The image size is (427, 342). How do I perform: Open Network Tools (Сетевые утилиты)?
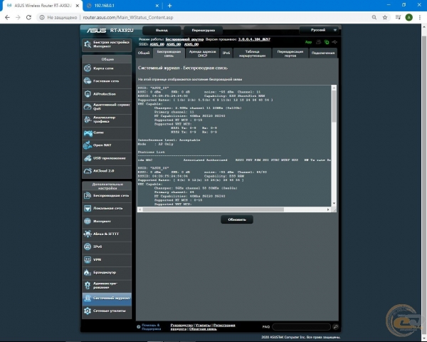(x=107, y=311)
